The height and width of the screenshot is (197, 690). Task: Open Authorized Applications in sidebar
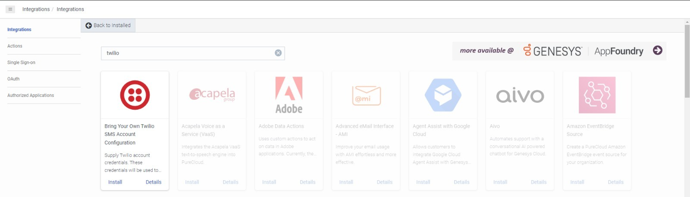[31, 95]
